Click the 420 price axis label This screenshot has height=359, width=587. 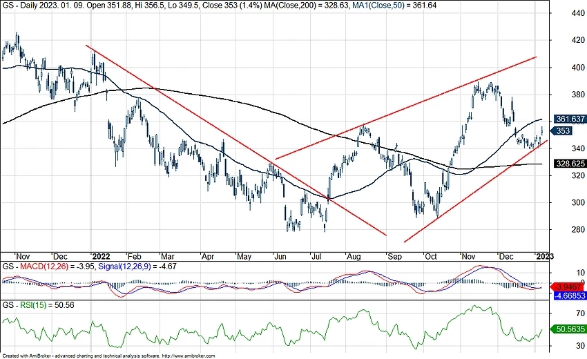click(x=578, y=40)
